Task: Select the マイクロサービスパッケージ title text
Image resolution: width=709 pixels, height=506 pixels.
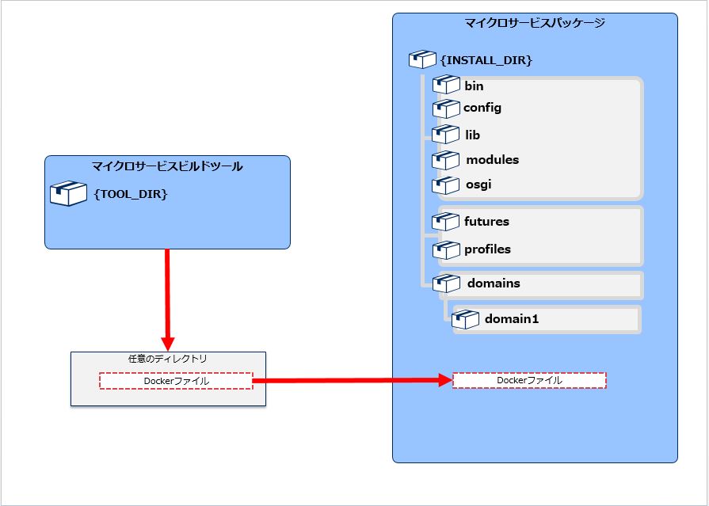Action: 535,23
